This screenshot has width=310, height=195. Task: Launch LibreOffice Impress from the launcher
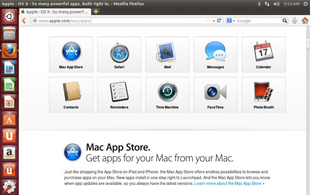[9, 102]
